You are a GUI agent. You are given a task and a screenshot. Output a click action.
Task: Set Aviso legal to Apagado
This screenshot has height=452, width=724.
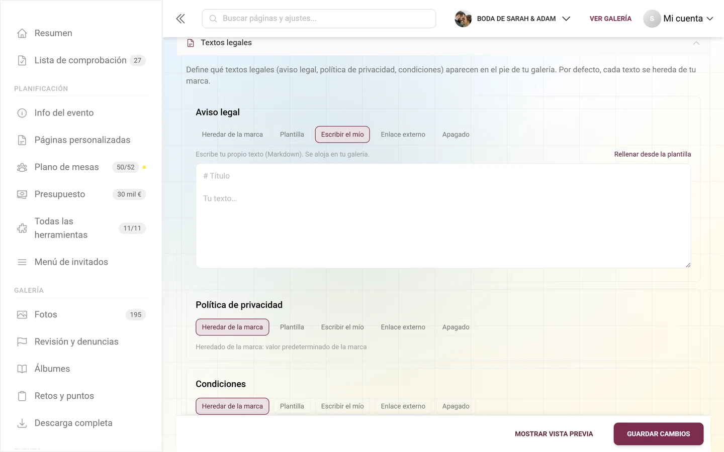[456, 135]
